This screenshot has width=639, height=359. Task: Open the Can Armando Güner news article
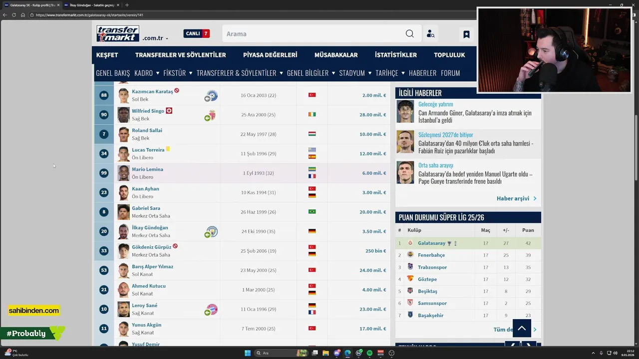(x=475, y=117)
